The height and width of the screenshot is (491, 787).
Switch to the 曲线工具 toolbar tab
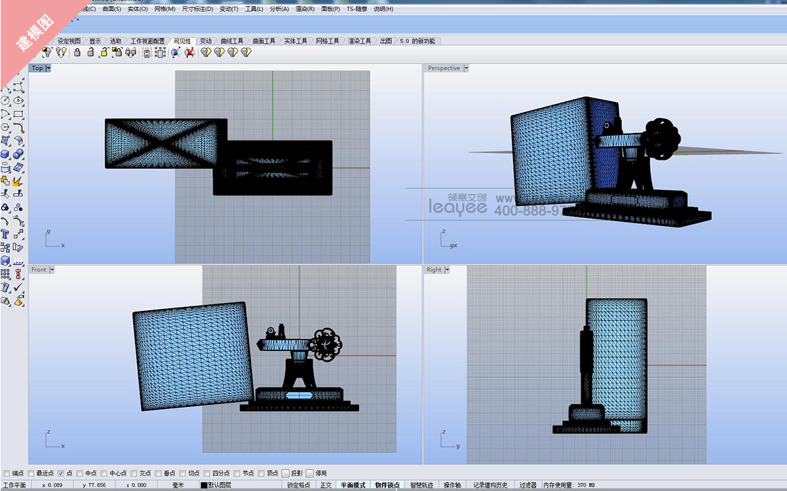[232, 41]
